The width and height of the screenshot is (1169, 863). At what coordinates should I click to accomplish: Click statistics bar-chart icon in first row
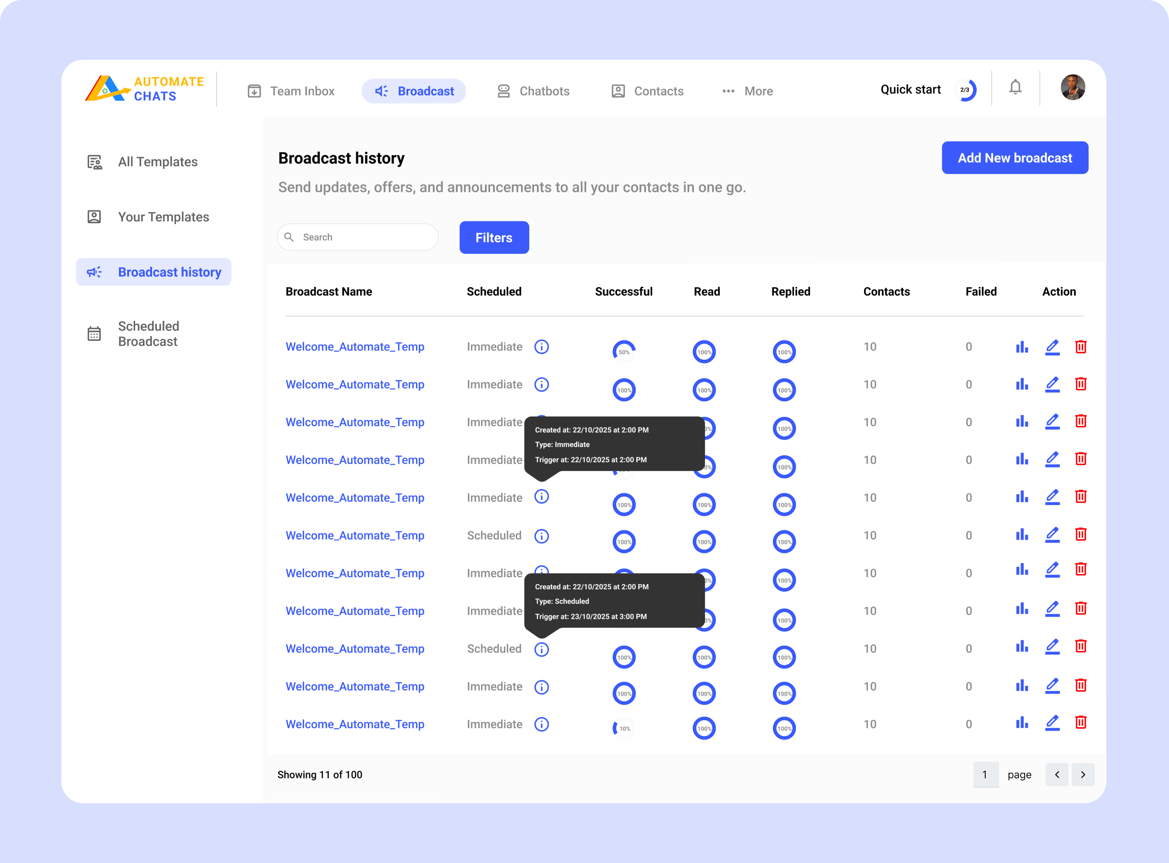point(1022,347)
